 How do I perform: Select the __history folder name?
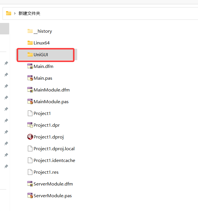(43, 31)
